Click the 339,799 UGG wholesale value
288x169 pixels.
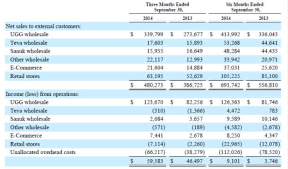coord(153,34)
